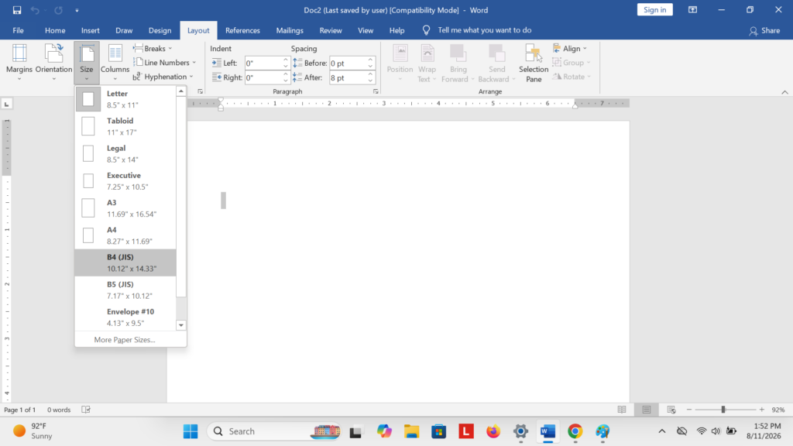
Task: Open the Orientation menu
Action: [x=53, y=62]
